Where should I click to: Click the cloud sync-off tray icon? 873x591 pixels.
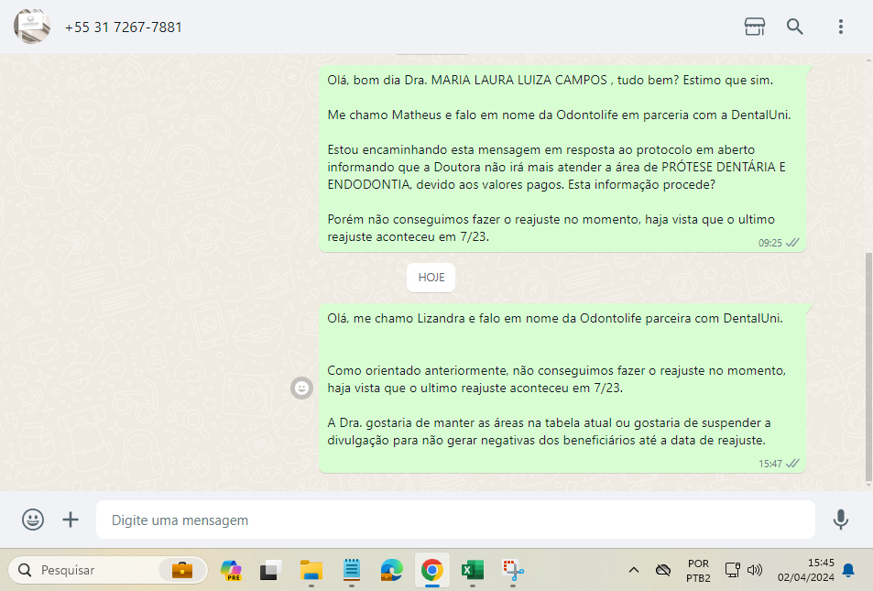click(663, 570)
